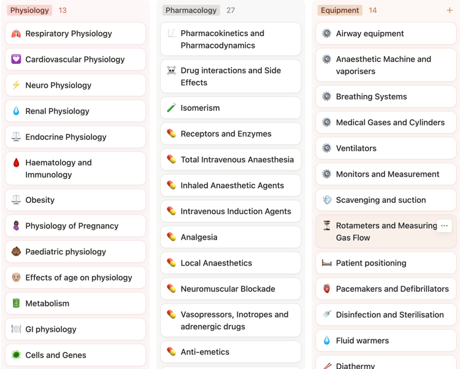
Task: Click the heart icon on Cardiovascular Physiology card
Action: (x=17, y=59)
